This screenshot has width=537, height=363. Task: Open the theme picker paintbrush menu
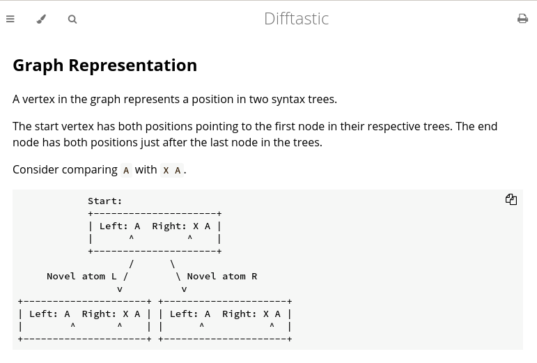click(41, 20)
